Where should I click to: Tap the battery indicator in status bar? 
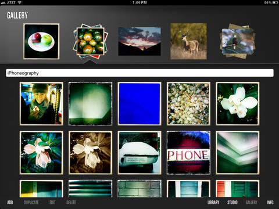pyautogui.click(x=275, y=2)
